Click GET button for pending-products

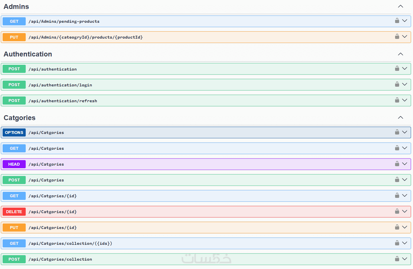pos(14,21)
